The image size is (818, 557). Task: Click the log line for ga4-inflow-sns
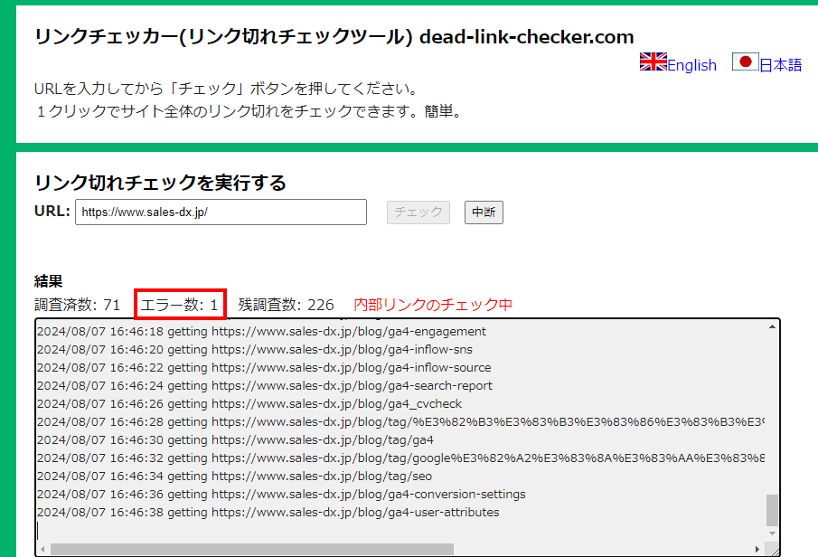click(255, 349)
